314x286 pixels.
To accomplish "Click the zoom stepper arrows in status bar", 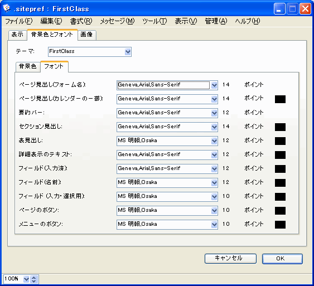I will pos(34,279).
